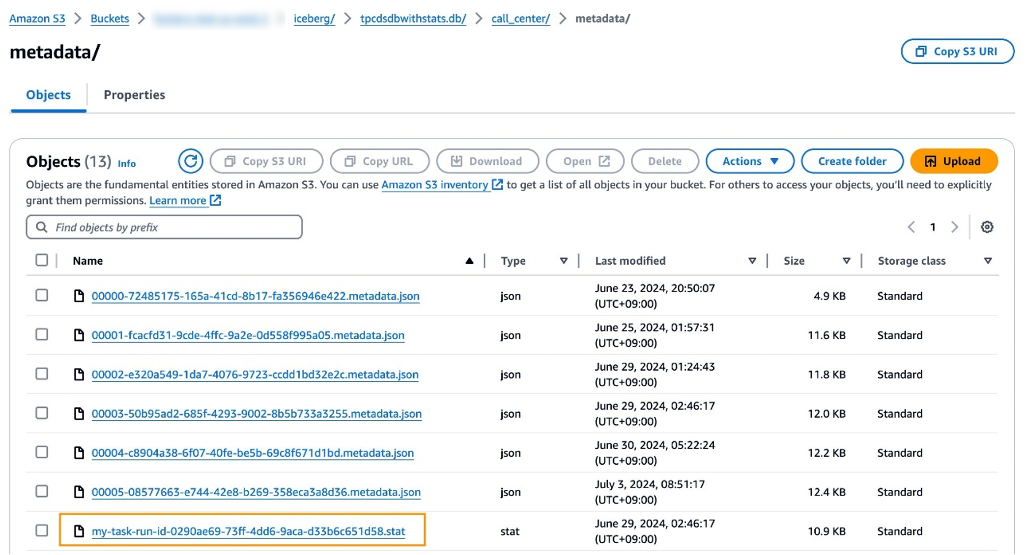Select the my-task-run-id stat file checkbox
The image size is (1028, 555).
41,531
